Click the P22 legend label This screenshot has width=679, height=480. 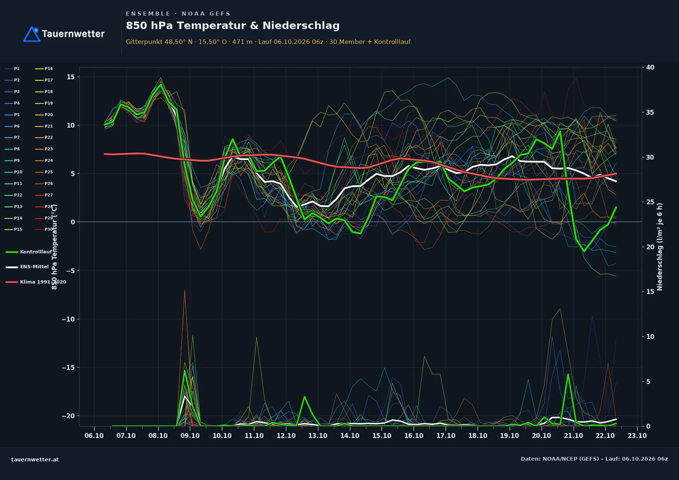point(49,137)
